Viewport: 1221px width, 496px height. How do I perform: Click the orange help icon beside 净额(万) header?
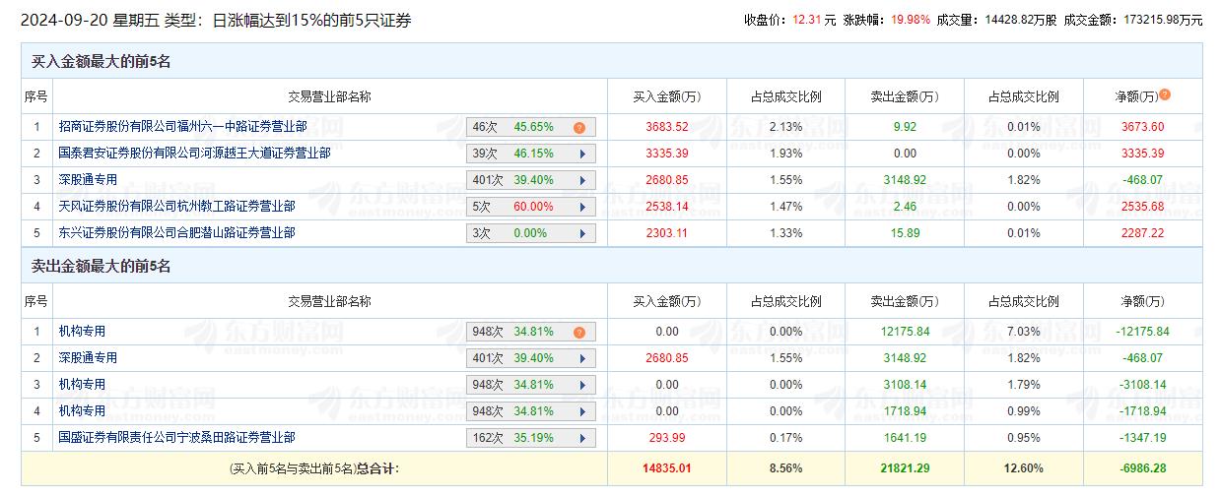click(1165, 95)
